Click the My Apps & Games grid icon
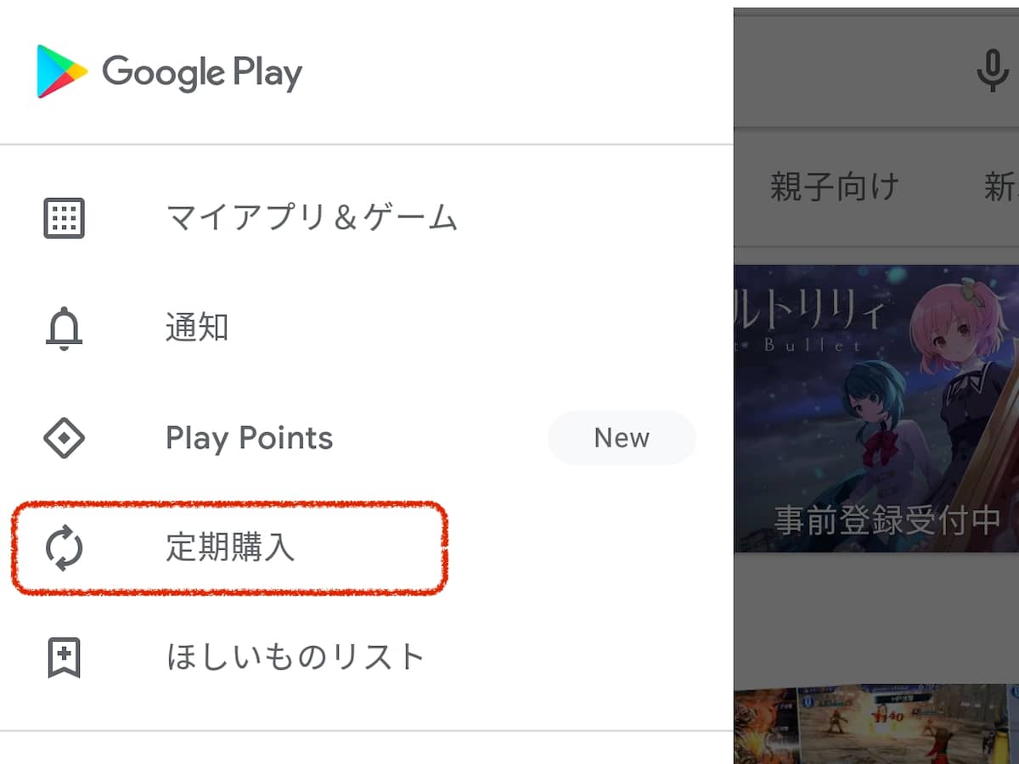Screen dimensions: 1019x764 tap(64, 218)
